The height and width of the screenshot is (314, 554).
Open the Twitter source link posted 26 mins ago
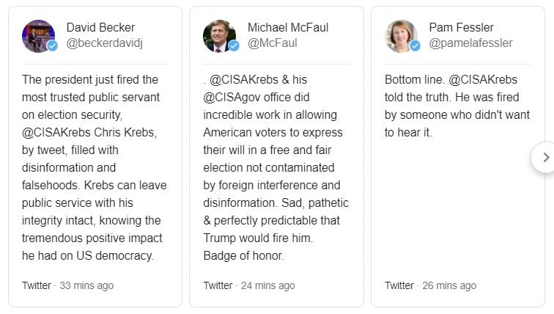(x=399, y=285)
